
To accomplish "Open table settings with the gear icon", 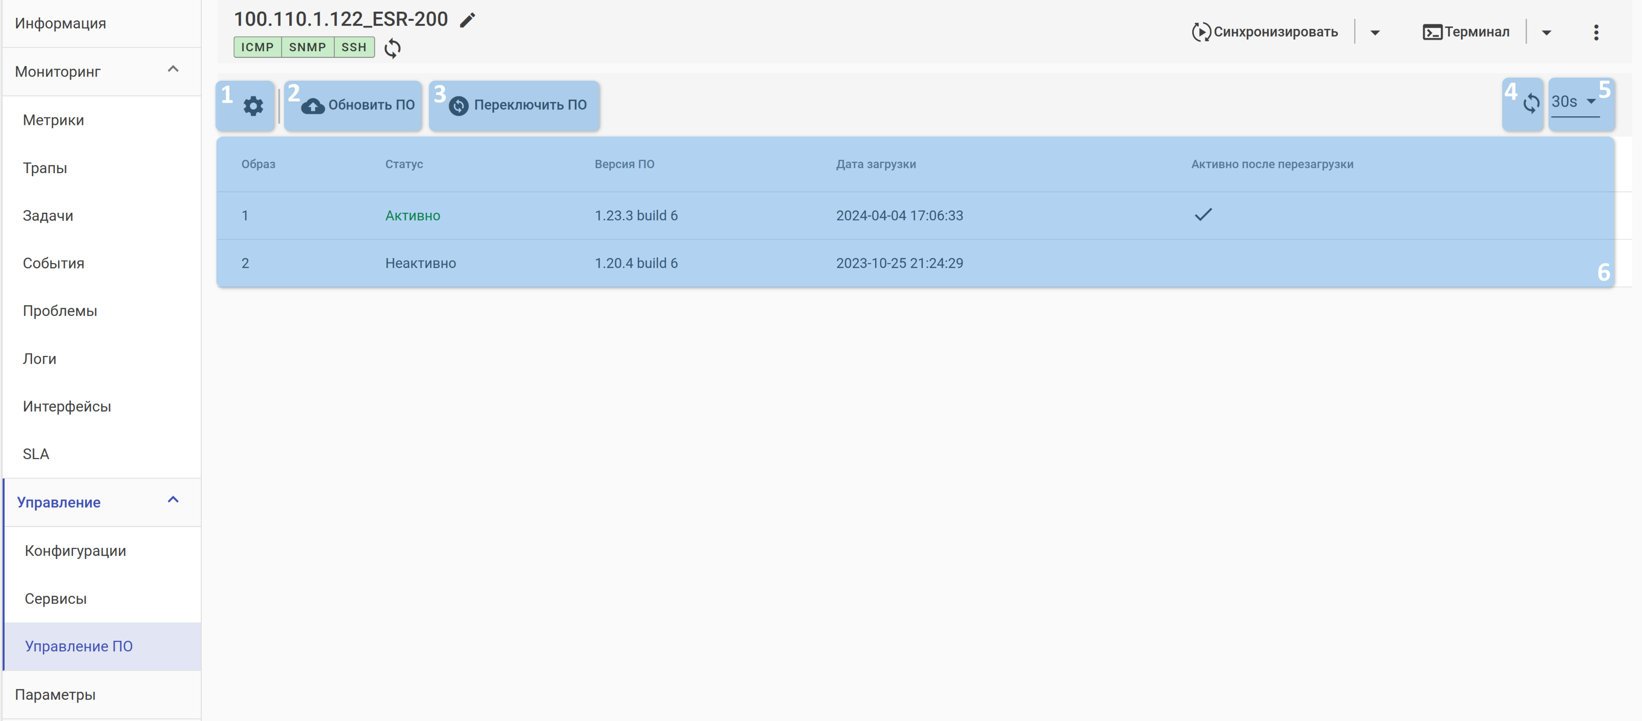I will pyautogui.click(x=253, y=106).
